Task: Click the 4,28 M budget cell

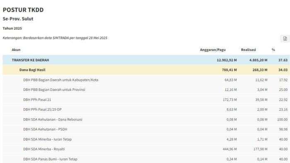Action: 232,139
